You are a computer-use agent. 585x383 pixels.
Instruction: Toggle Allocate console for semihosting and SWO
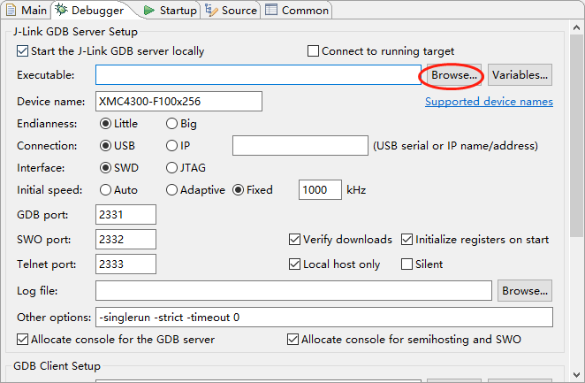click(292, 340)
